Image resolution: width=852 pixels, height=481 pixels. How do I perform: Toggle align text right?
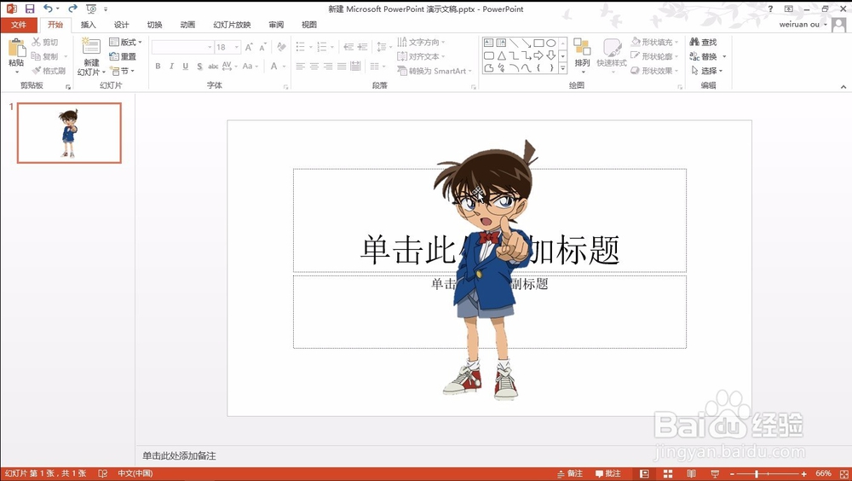328,67
